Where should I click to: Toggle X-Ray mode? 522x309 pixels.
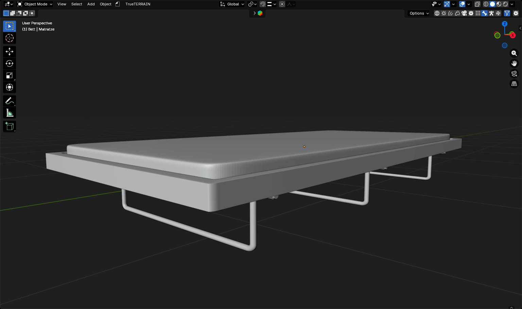coord(477,4)
